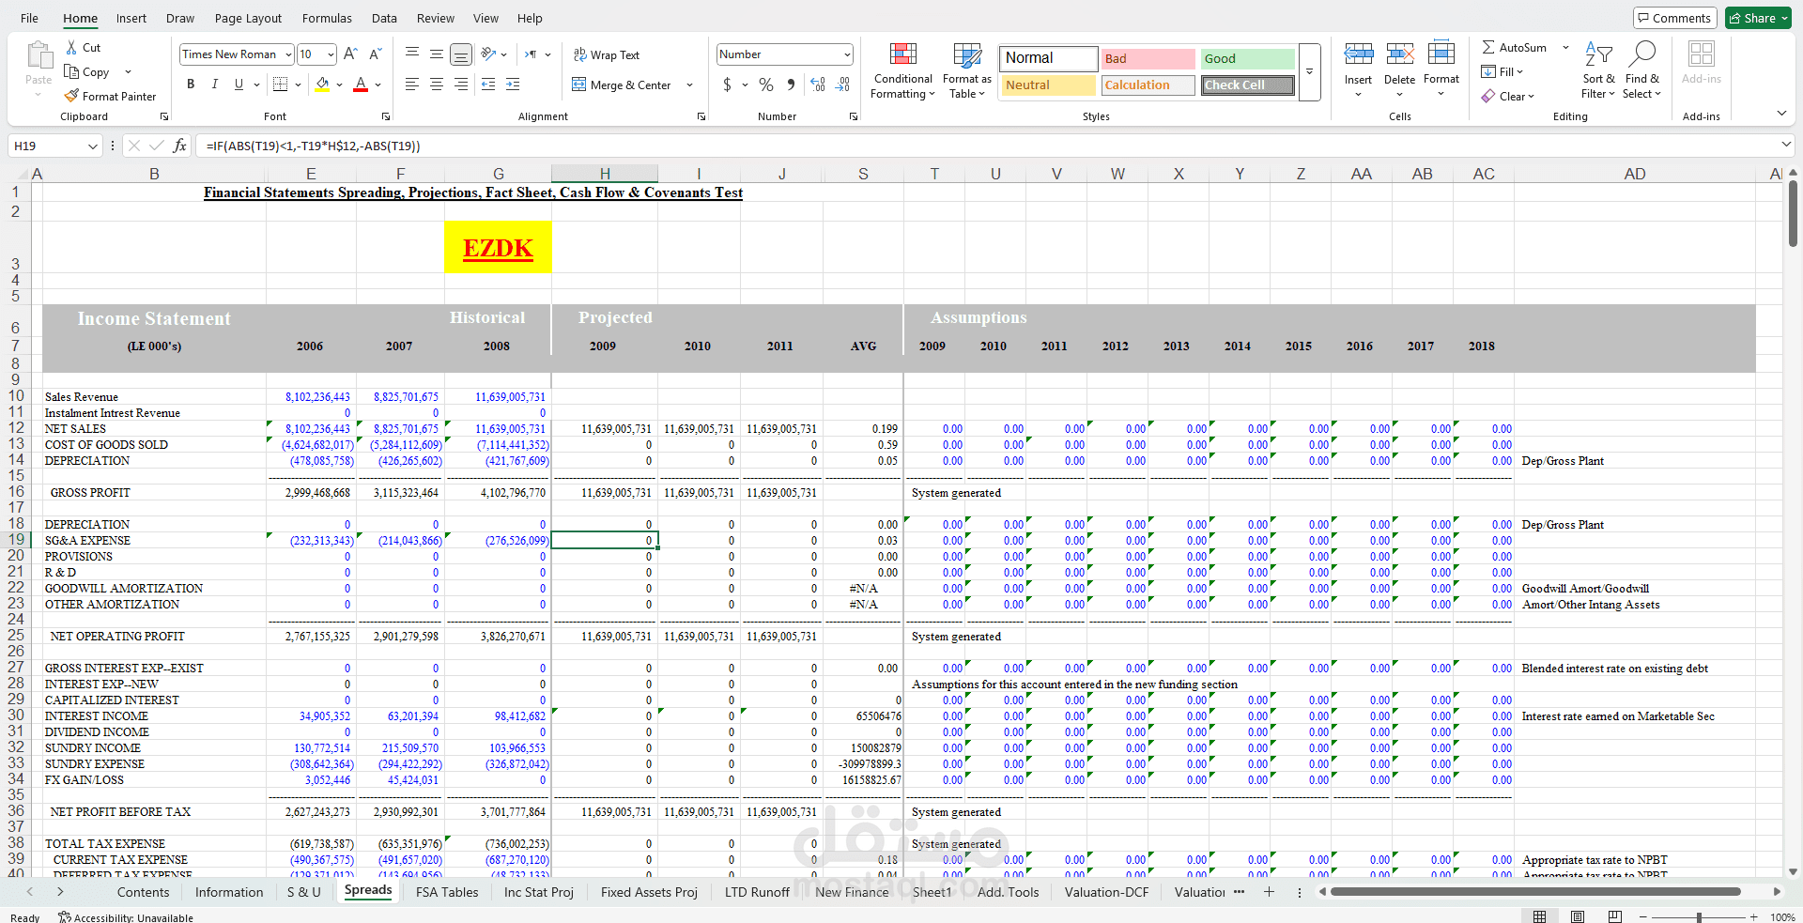Add a new sheet with plus button
Image resolution: width=1803 pixels, height=923 pixels.
(x=1269, y=892)
